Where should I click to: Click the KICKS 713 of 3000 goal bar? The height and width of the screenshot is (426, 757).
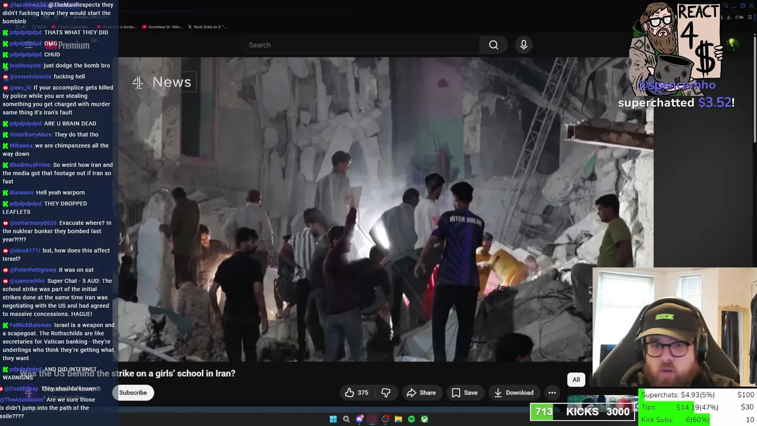[x=583, y=412]
